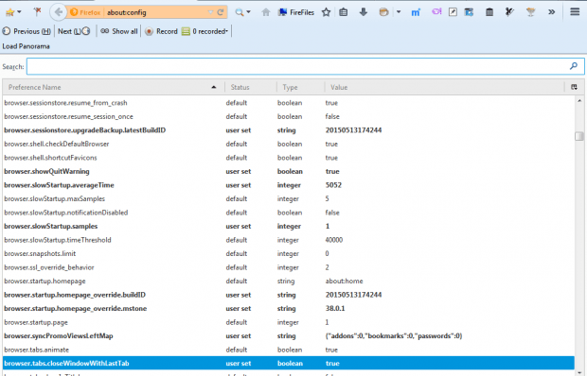Open the hamburger main menu
The height and width of the screenshot is (376, 587).
coord(575,12)
